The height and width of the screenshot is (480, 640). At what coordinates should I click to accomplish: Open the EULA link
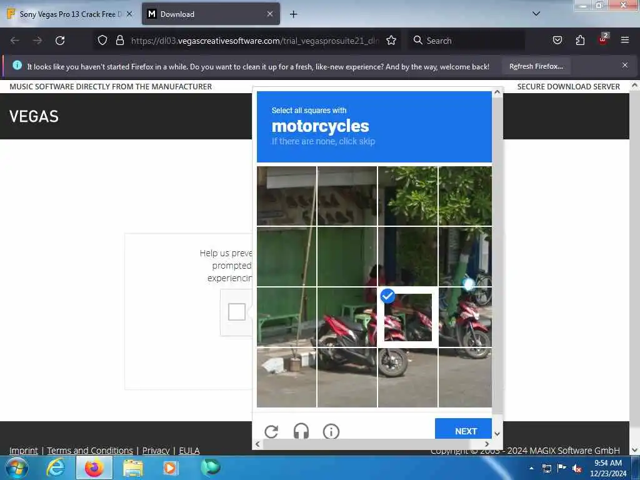(189, 451)
